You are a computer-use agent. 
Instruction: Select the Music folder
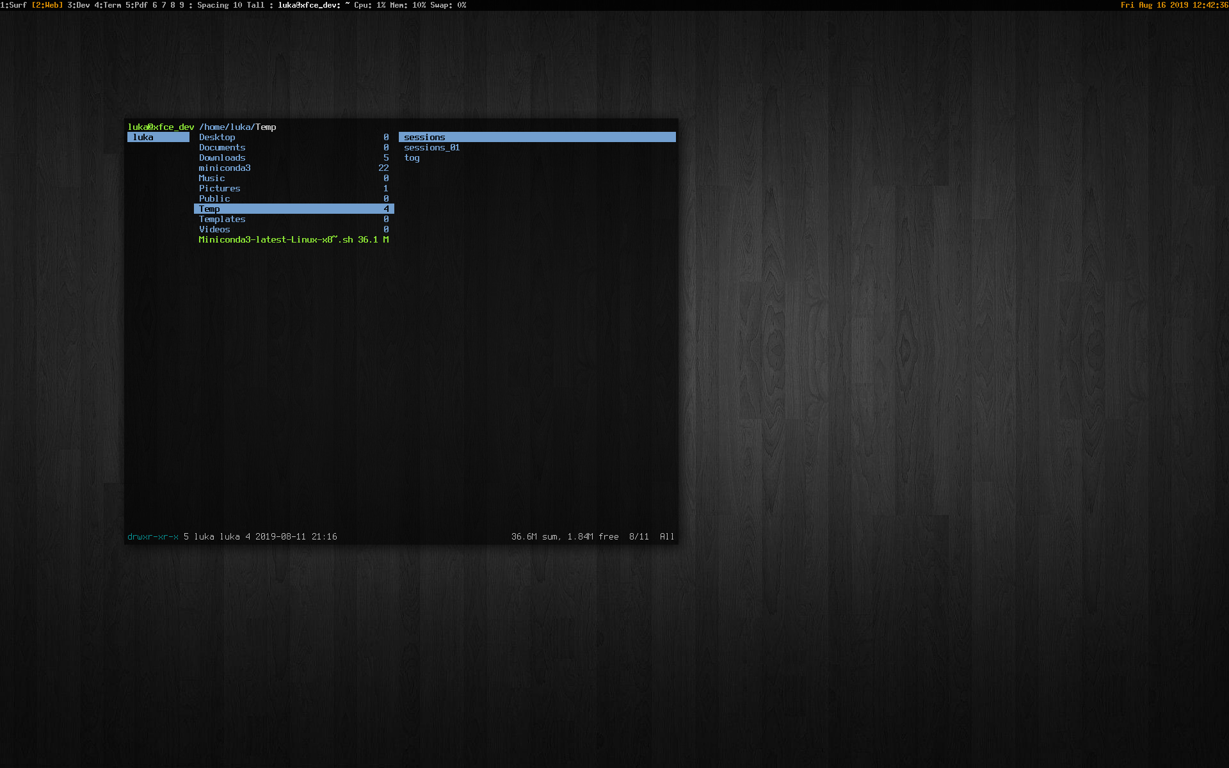point(211,178)
